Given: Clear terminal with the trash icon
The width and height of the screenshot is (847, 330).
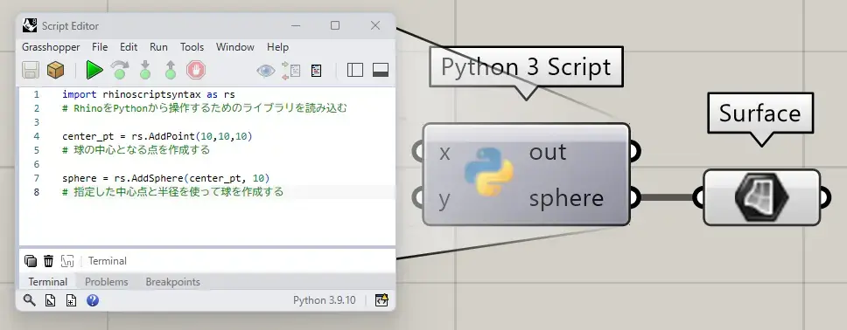Looking at the screenshot, I should tap(49, 261).
